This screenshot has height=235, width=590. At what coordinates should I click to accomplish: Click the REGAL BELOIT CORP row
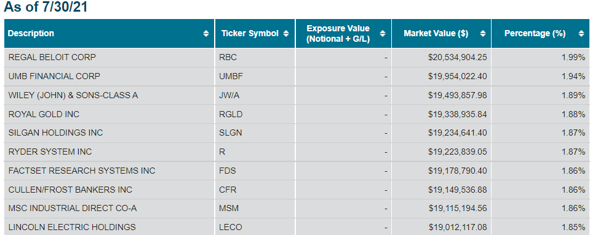(x=297, y=58)
